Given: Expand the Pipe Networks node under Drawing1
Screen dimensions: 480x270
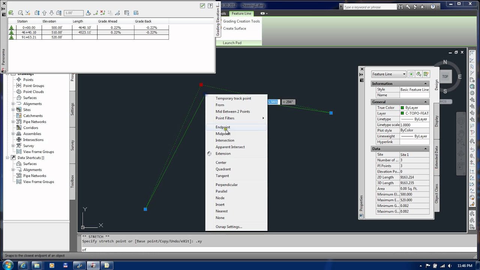Looking at the screenshot, I should pos(13,122).
